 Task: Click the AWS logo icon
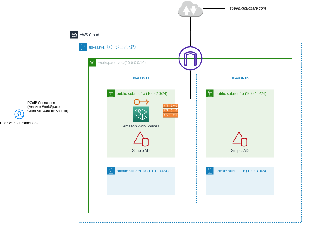74,35
